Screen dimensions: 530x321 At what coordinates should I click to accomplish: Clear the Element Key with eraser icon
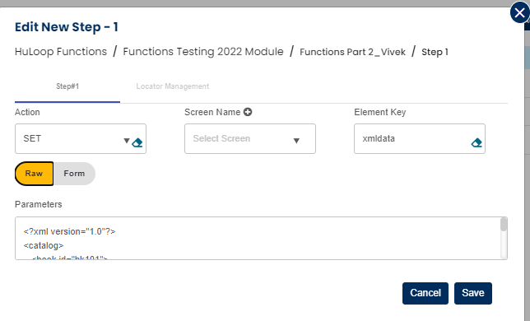tap(477, 142)
